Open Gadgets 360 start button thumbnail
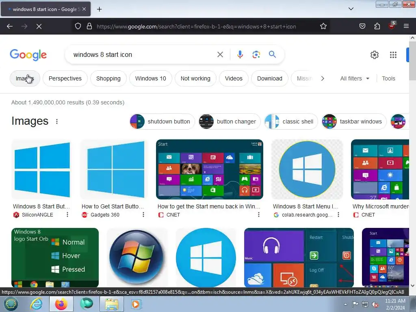Viewport: 416px width, 312px height. coord(114,169)
